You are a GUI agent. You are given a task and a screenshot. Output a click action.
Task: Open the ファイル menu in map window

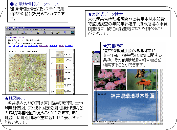[x=9, y=29]
